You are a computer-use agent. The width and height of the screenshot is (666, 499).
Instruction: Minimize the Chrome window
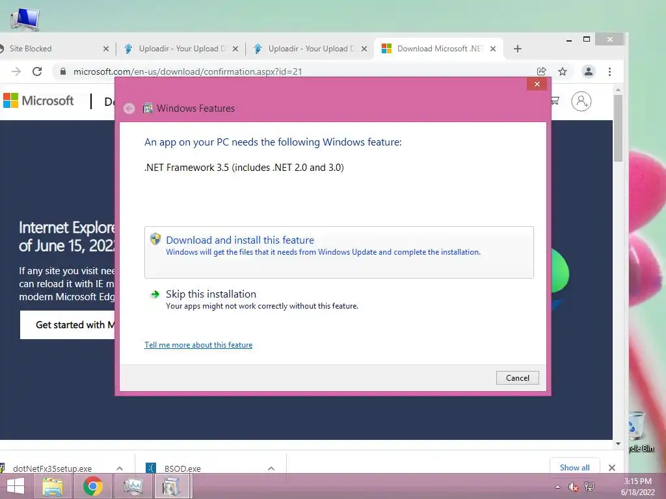(569, 40)
